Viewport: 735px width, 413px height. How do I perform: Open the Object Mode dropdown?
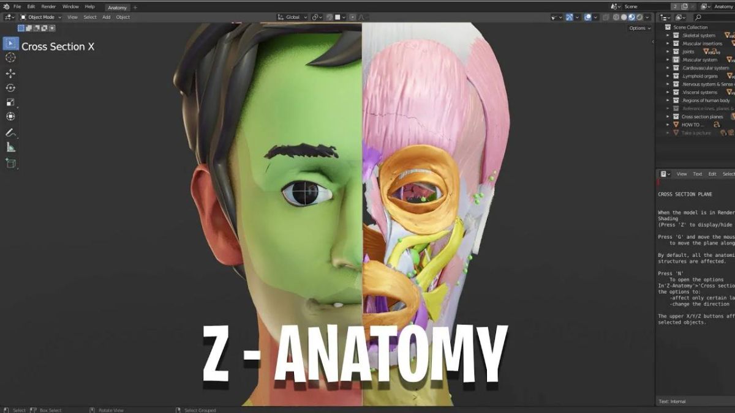pyautogui.click(x=41, y=17)
